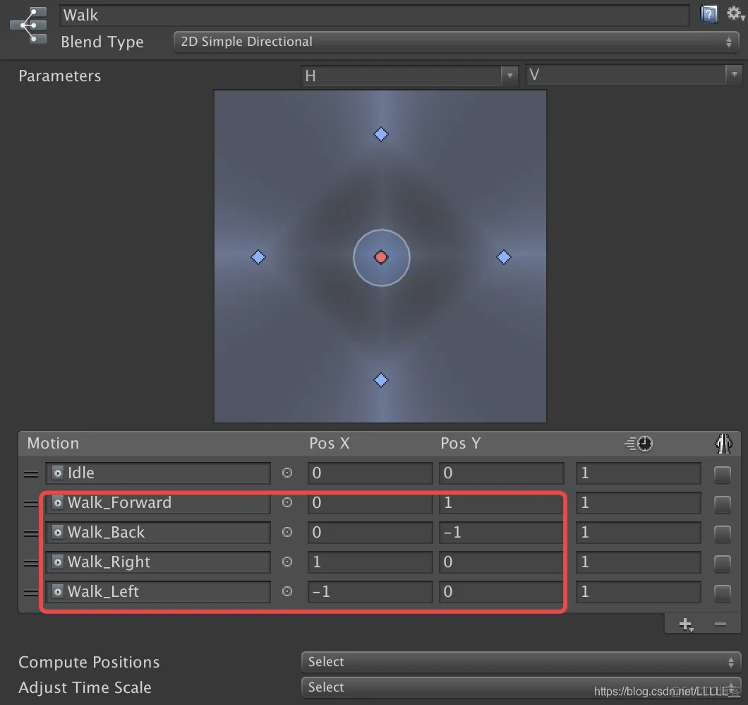Click Pos X field of Idle

[370, 473]
